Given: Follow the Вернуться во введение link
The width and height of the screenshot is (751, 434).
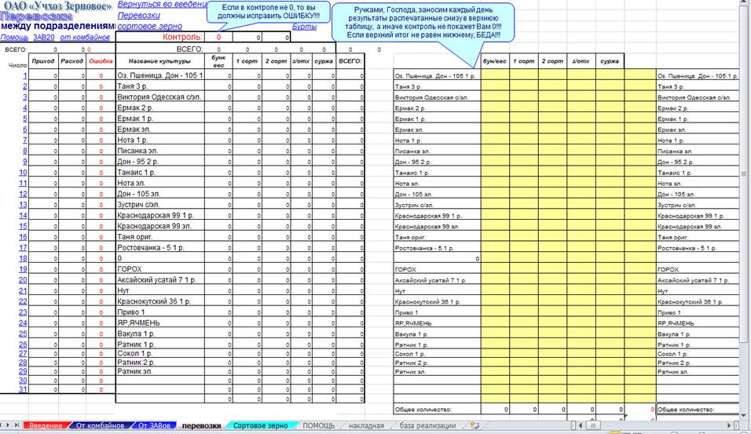Looking at the screenshot, I should tap(162, 4).
